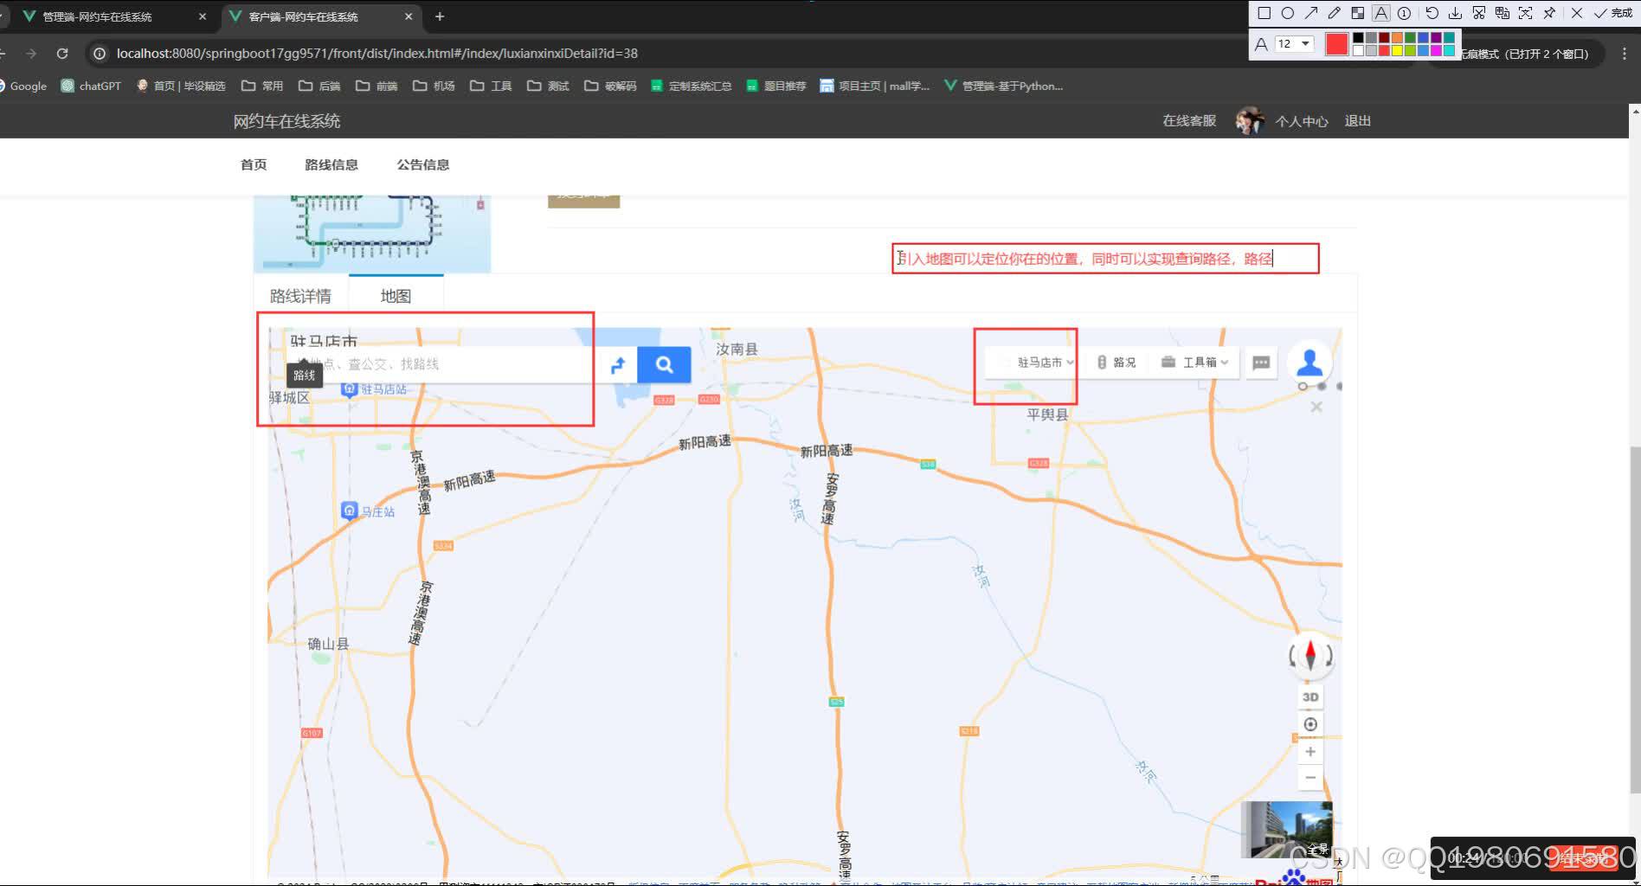
Task: Select the 地图 tab
Action: tap(396, 296)
